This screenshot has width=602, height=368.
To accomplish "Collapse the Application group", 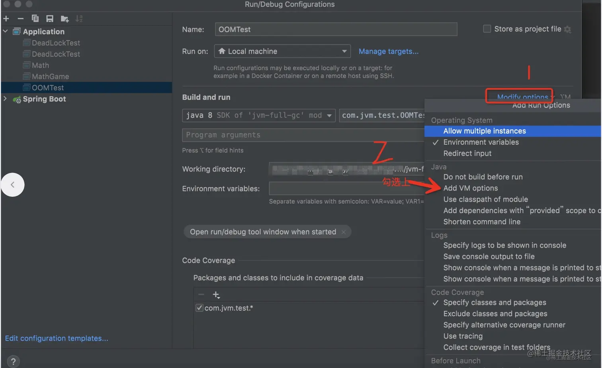I will 5,31.
